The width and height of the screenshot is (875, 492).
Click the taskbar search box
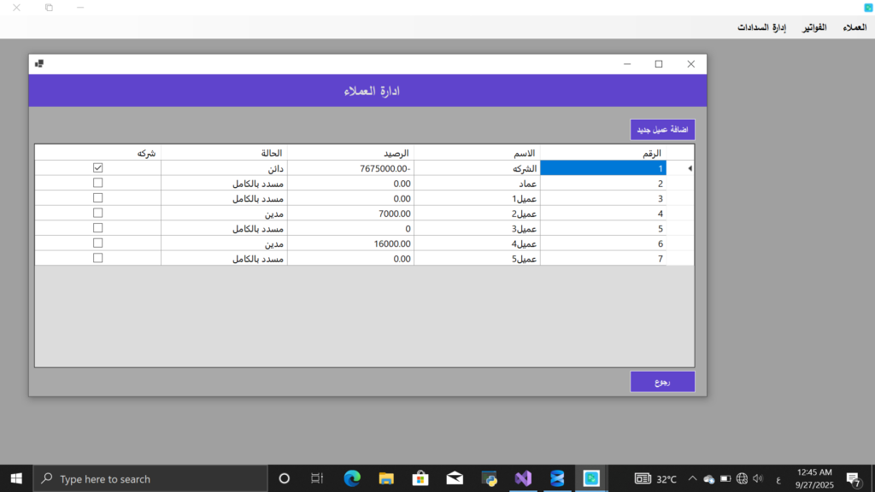click(150, 478)
